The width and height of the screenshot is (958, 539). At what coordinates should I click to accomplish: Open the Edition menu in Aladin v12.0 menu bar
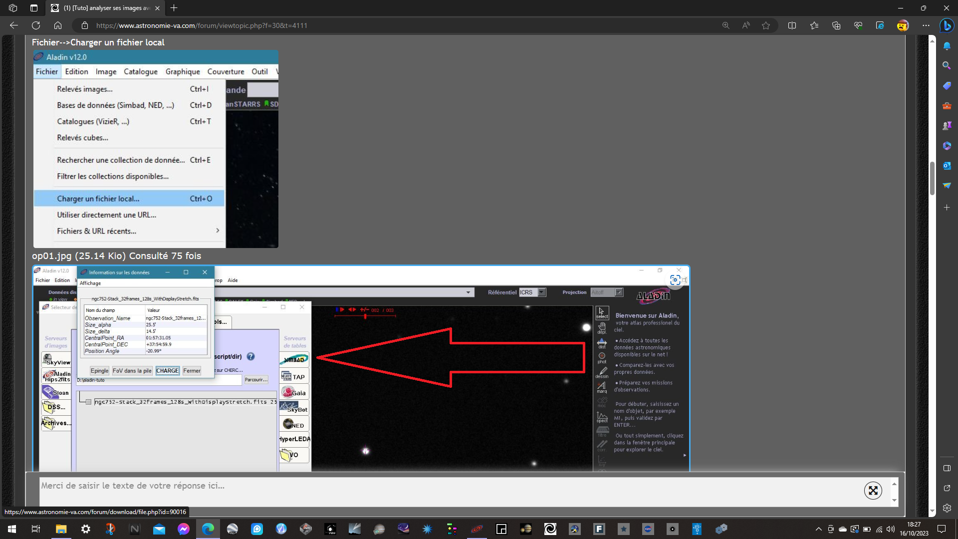(76, 72)
